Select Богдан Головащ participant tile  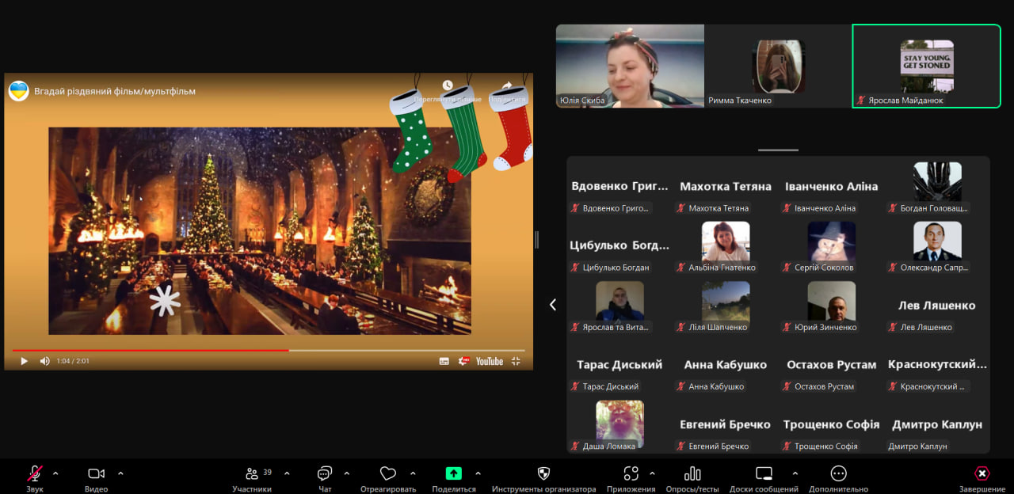pos(937,187)
